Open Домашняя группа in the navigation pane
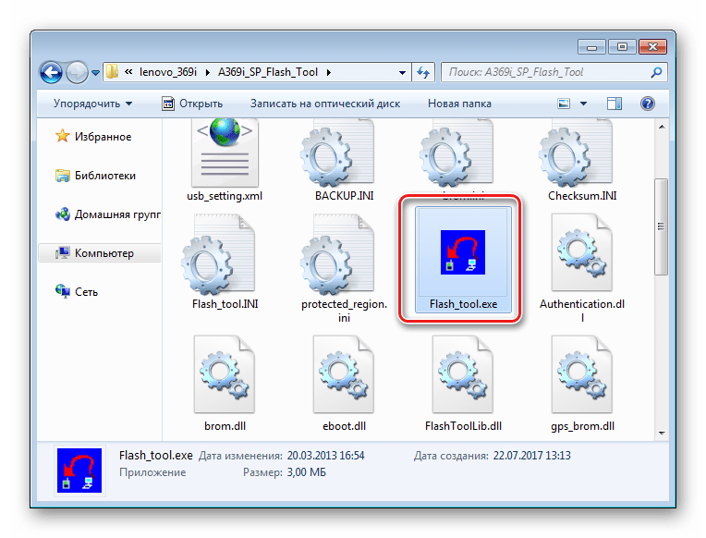706x538 pixels. [107, 214]
